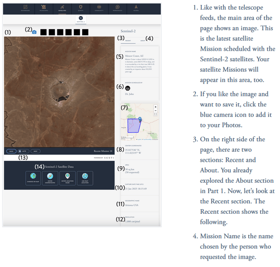This screenshot has width=280, height=267.
Task: Click the blue camera icon to save photo
Action: click(x=34, y=32)
